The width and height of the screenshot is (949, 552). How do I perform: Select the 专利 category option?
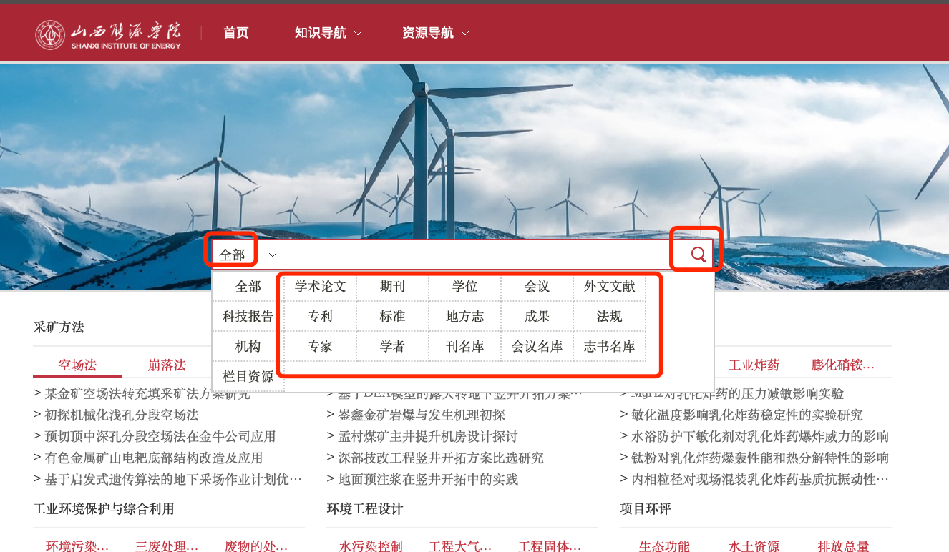tap(320, 317)
